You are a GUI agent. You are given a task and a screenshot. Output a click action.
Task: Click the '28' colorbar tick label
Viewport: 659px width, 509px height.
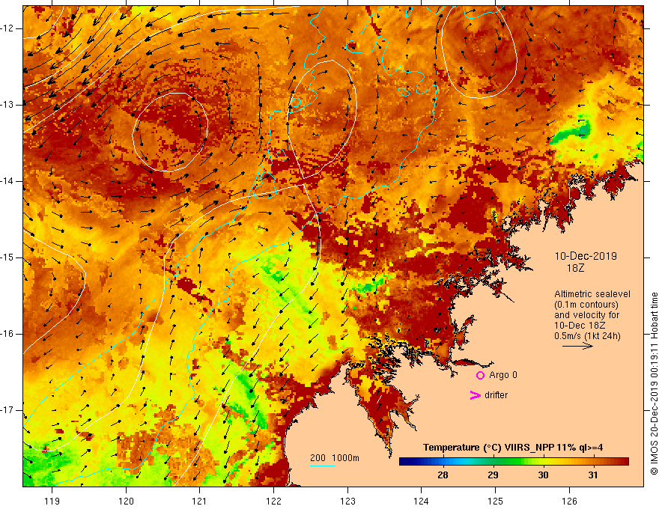(x=443, y=475)
